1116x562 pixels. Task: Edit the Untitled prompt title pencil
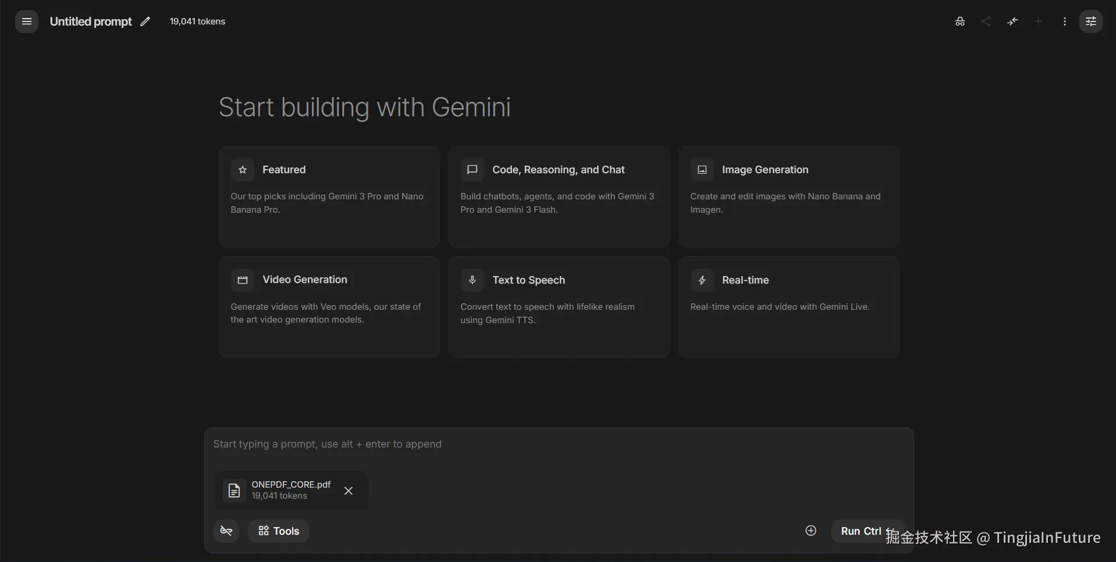pos(145,22)
